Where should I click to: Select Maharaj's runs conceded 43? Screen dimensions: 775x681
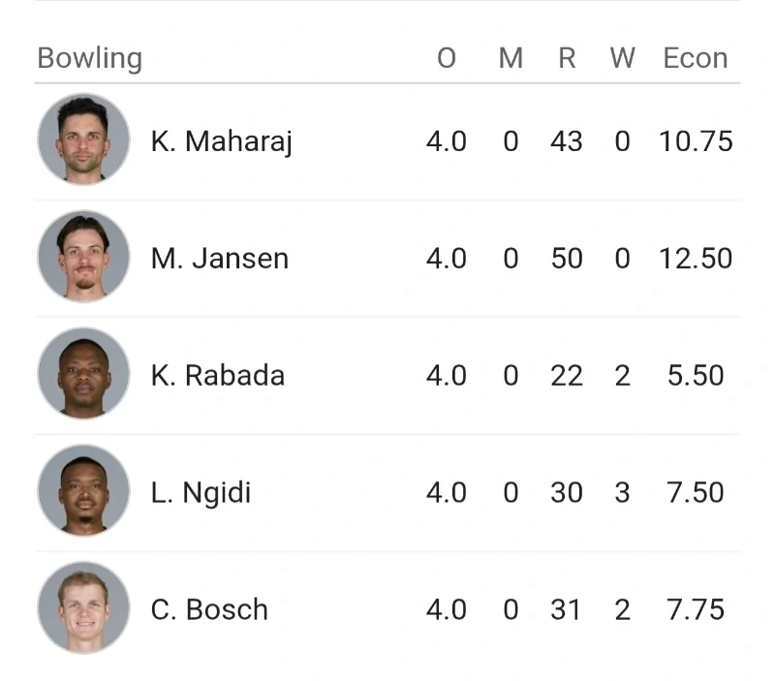tap(567, 141)
